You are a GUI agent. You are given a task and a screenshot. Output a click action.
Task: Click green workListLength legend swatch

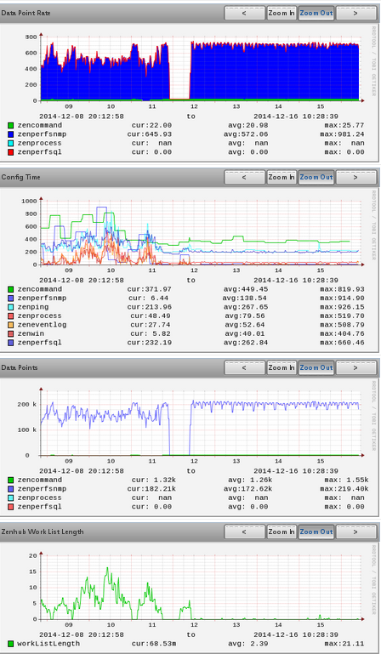11,644
